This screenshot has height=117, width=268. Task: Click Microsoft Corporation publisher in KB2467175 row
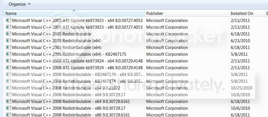[167, 54]
